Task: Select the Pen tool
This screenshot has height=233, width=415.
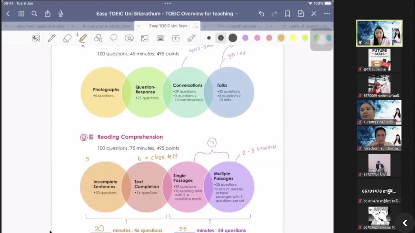Action: tap(51, 38)
